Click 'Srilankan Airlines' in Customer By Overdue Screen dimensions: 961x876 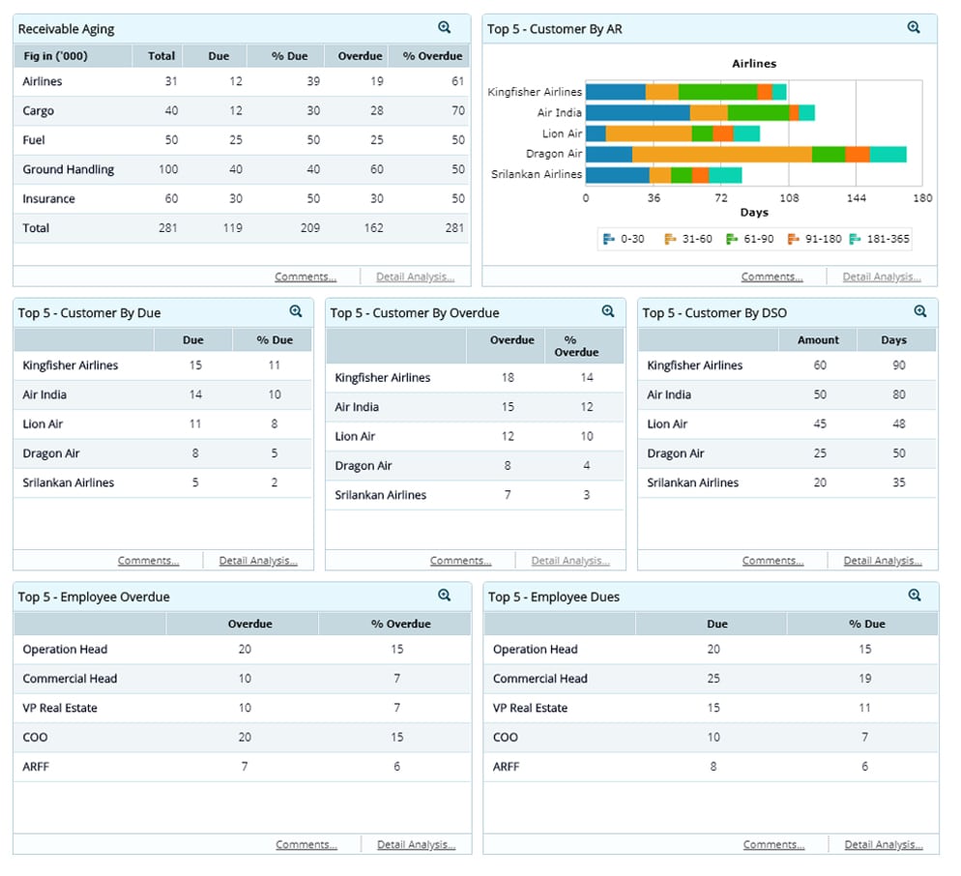(380, 495)
